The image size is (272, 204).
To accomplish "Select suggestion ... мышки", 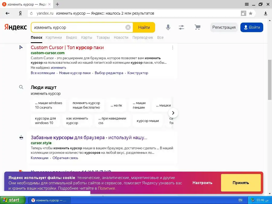I will pos(162,105).
